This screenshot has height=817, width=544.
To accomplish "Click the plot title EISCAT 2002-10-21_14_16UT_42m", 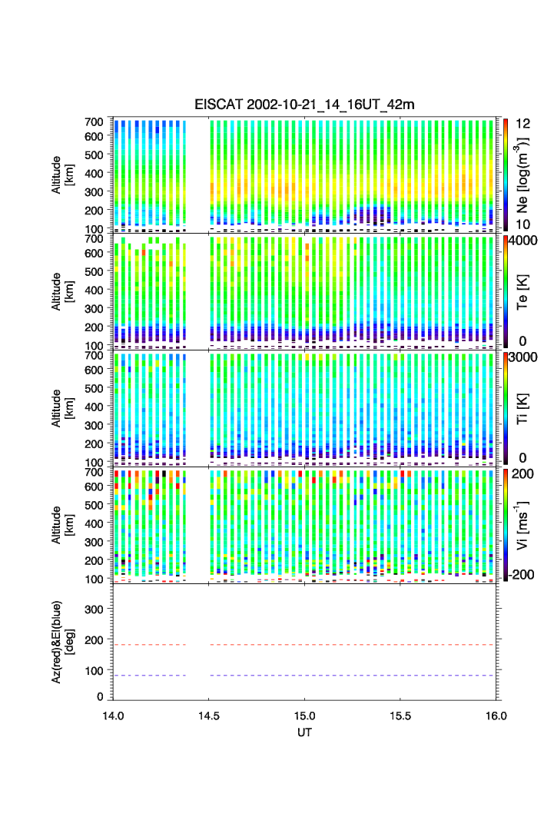I will 304,105.
